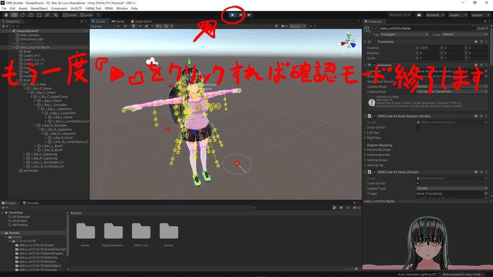
Task: Toggle the Animator component enabled checkbox
Action: click(375, 65)
